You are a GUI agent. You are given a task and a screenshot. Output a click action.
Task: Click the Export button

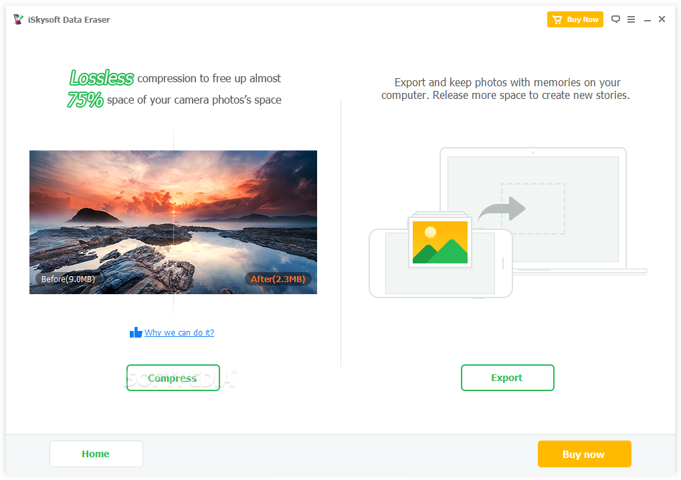click(x=507, y=378)
